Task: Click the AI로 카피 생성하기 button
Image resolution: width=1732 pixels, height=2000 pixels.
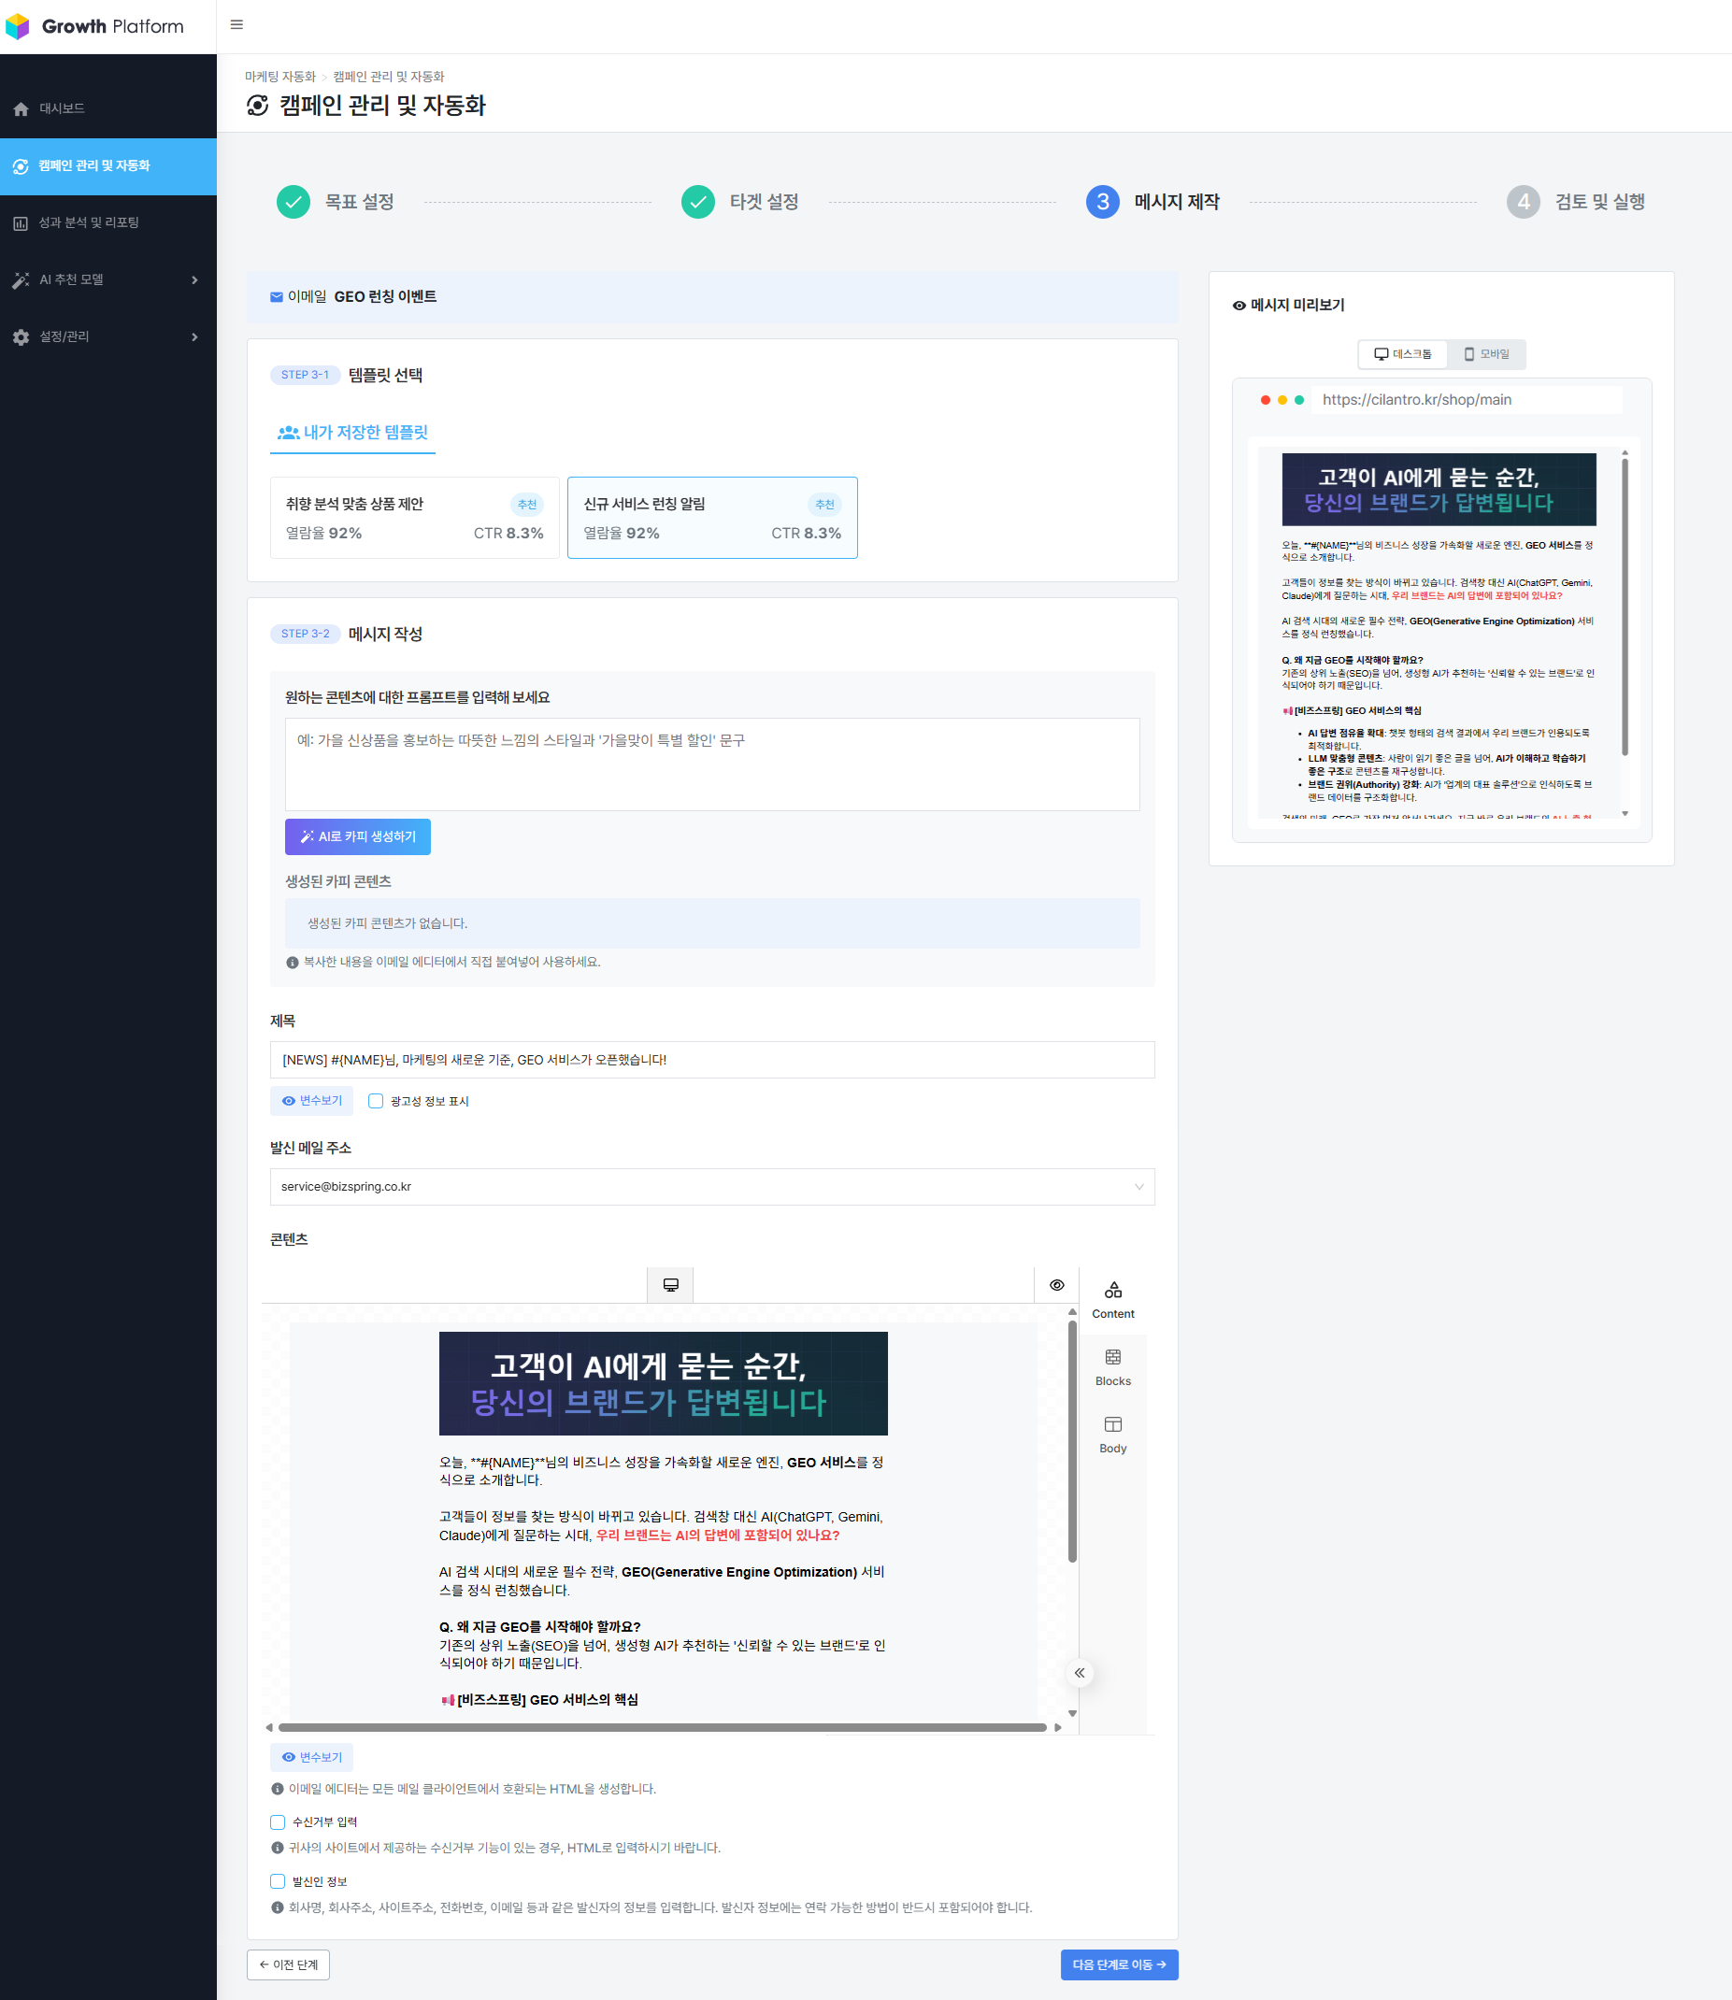Action: point(358,836)
